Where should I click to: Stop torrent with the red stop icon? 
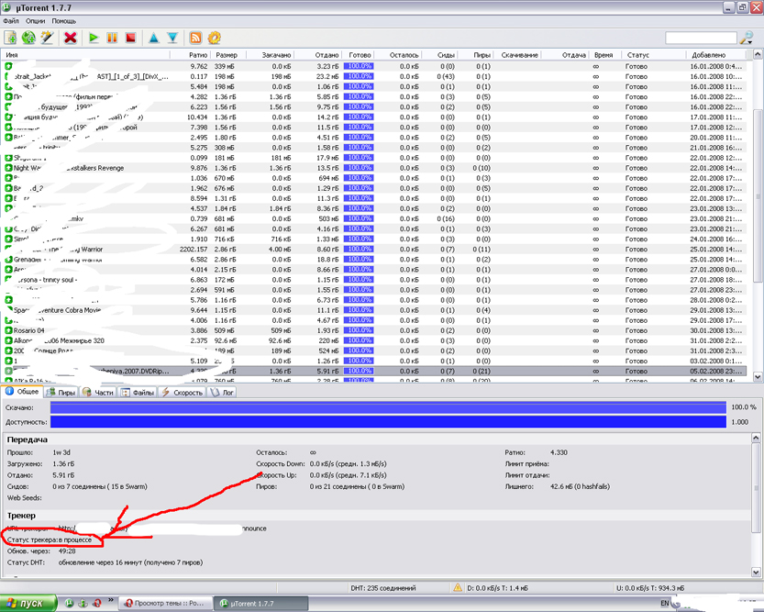130,38
